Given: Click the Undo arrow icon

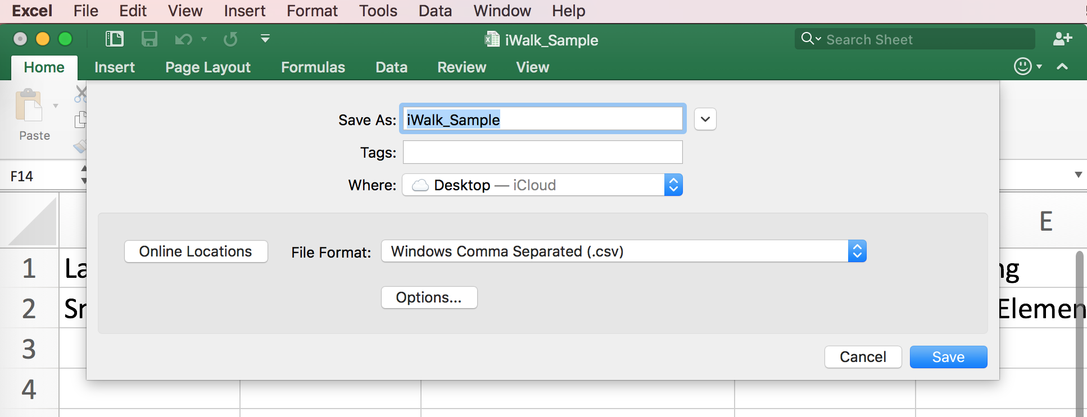Looking at the screenshot, I should click(183, 39).
